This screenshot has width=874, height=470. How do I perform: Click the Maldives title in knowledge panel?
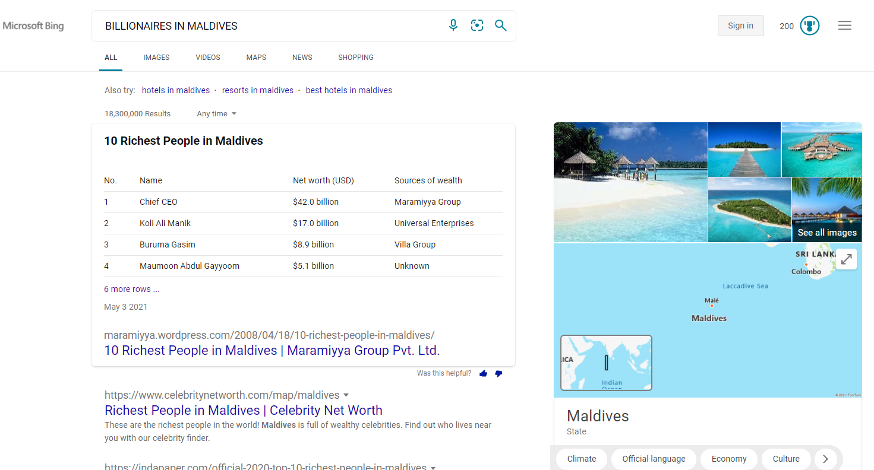click(x=598, y=416)
